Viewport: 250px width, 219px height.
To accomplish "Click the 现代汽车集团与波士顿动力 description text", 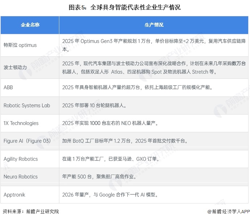I will pyautogui.click(x=154, y=68).
